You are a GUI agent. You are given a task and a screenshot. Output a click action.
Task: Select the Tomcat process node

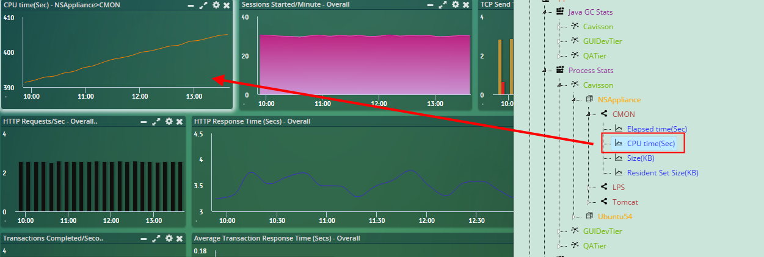625,202
